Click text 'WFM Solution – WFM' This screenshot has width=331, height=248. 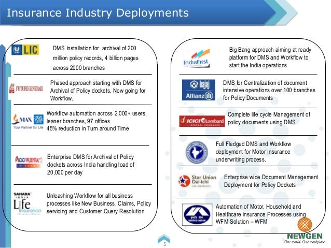(x=241, y=222)
